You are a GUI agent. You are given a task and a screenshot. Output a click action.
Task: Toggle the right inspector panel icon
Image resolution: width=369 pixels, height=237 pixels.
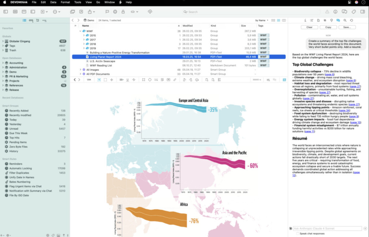click(x=363, y=12)
